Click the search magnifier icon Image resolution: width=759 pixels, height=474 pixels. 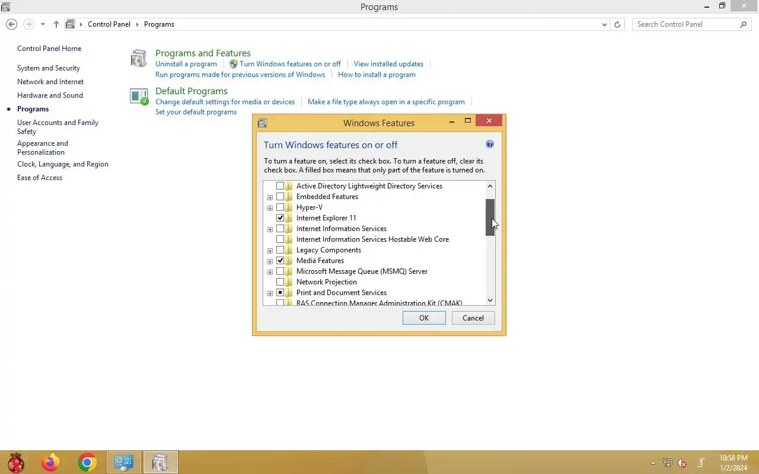tap(743, 24)
